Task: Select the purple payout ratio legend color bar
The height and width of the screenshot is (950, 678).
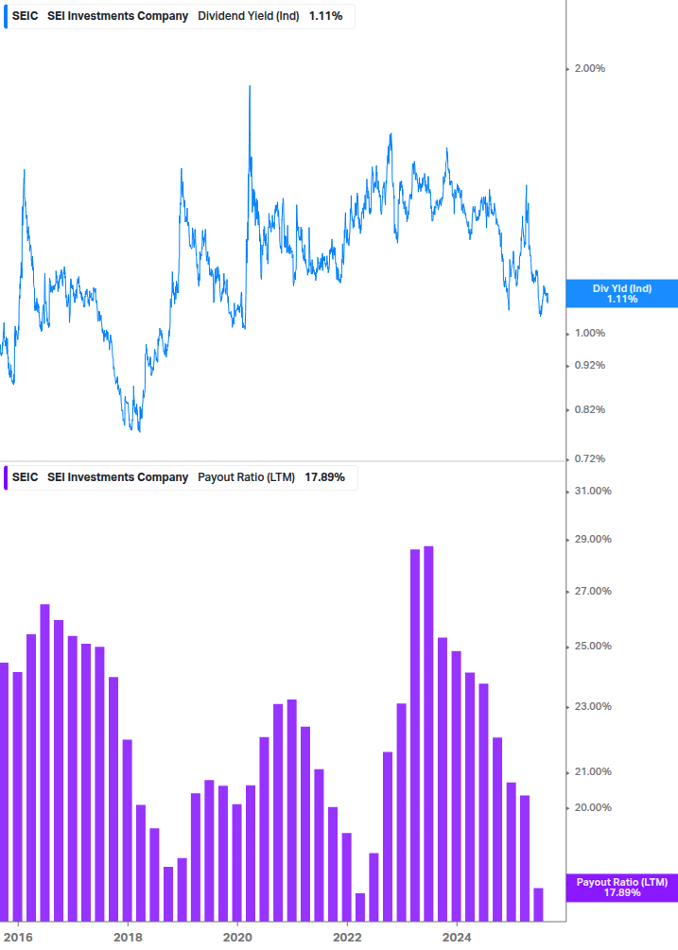Action: click(6, 477)
